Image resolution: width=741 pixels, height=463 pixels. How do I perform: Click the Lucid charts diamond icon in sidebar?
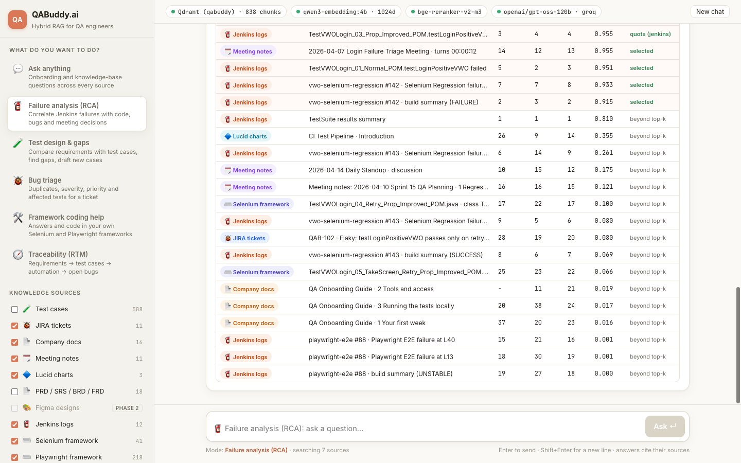point(27,375)
